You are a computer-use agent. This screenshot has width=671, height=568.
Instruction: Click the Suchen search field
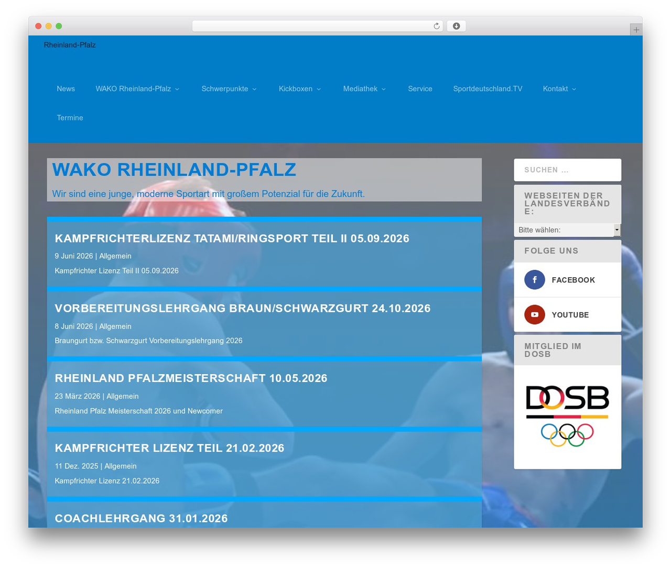click(568, 170)
